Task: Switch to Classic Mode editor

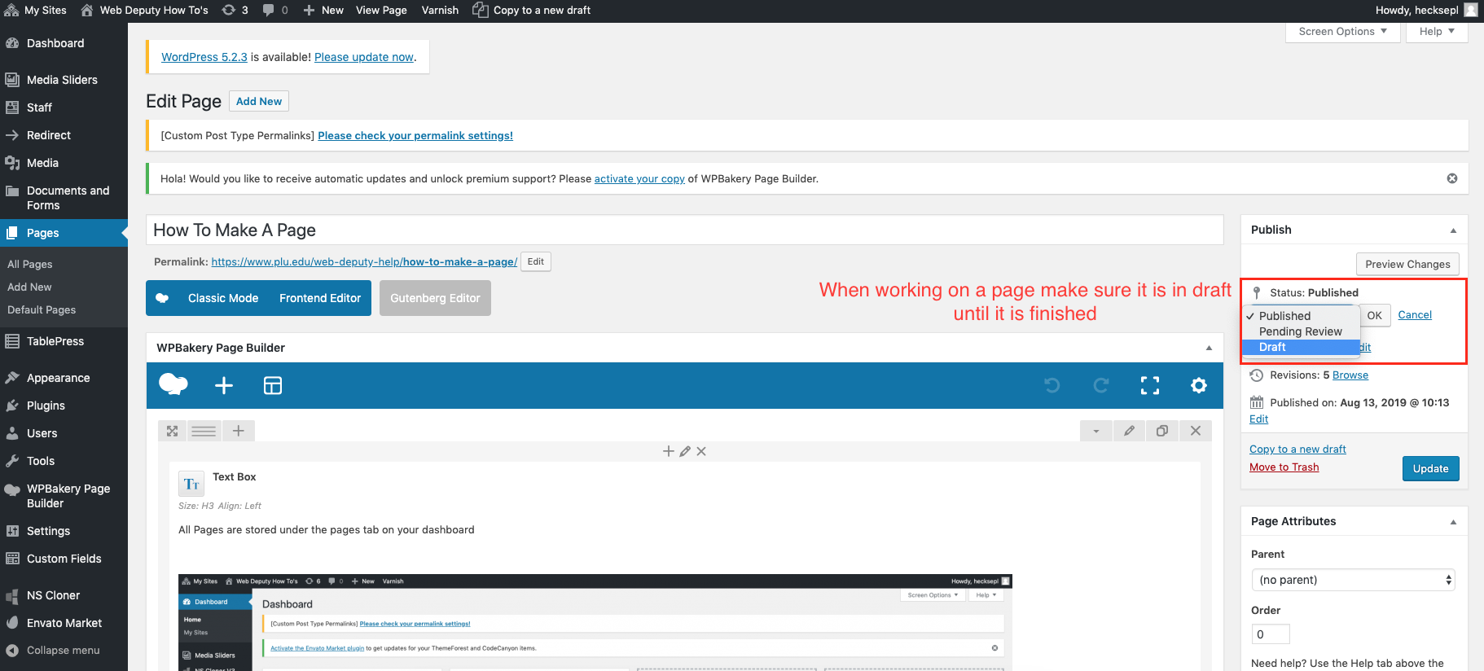Action: (223, 298)
